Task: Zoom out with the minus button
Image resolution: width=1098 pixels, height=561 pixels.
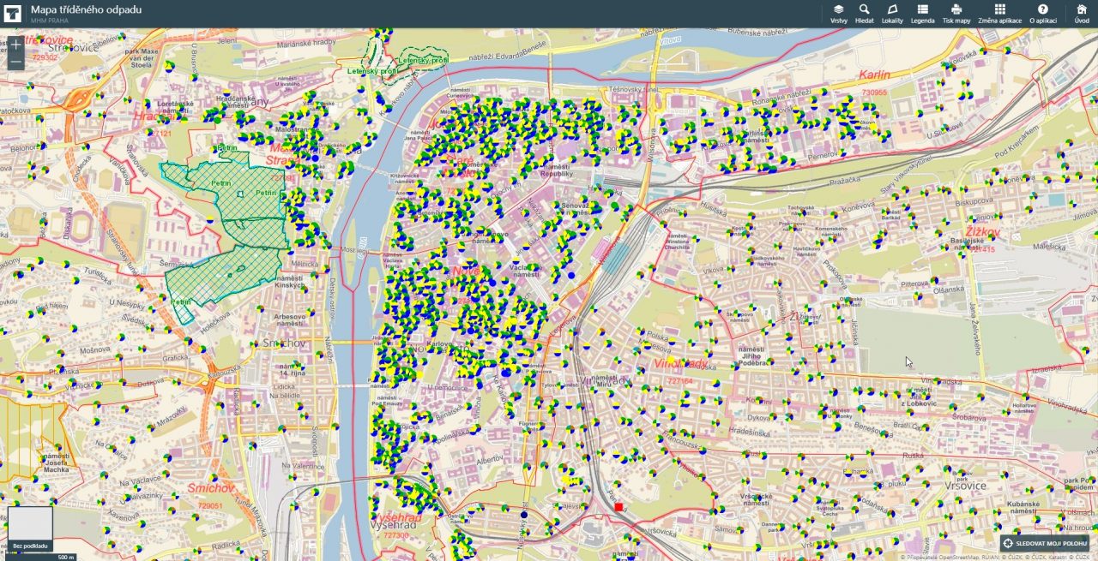Action: tap(15, 63)
